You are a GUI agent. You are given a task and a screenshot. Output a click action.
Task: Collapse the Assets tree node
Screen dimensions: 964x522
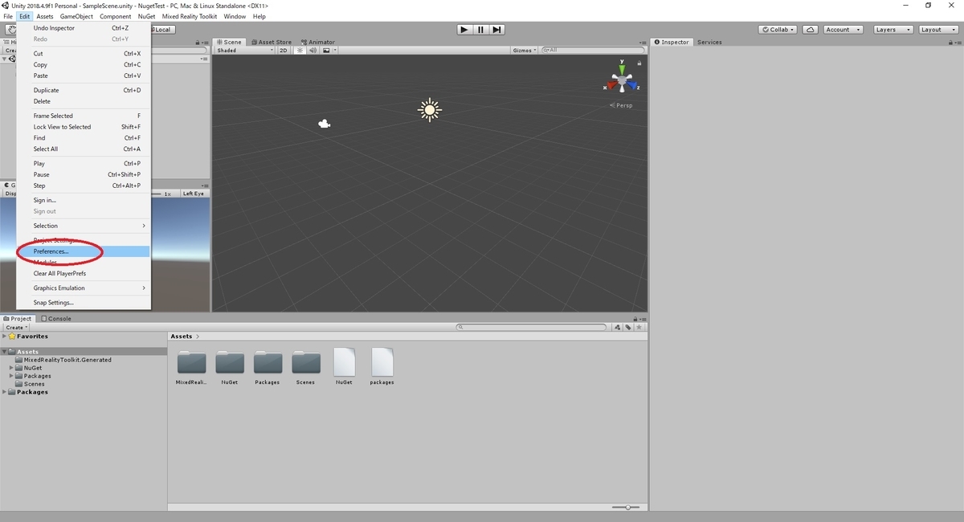click(5, 352)
